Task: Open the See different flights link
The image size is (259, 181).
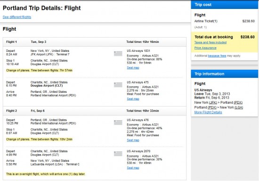Action: (17, 17)
